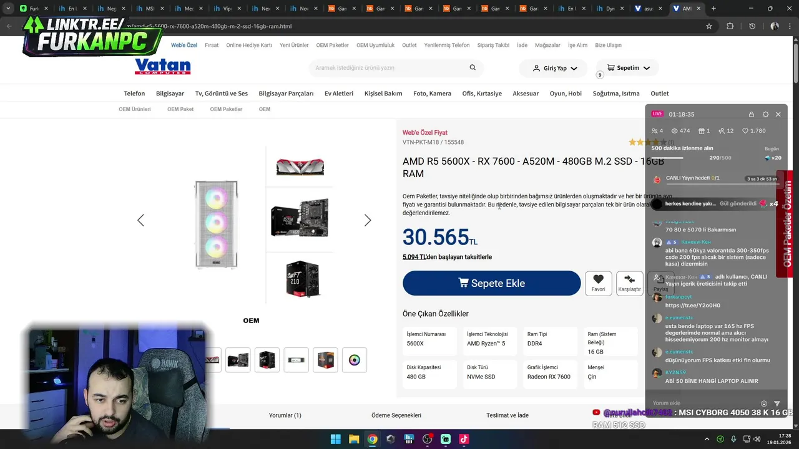Open the Online Hediye Kartı link
The image size is (799, 449).
[249, 46]
